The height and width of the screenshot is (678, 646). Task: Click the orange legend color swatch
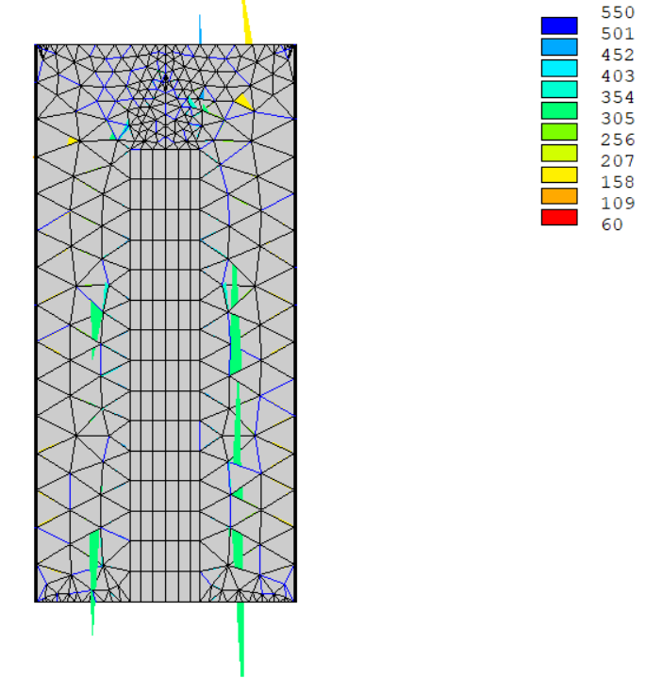click(558, 196)
